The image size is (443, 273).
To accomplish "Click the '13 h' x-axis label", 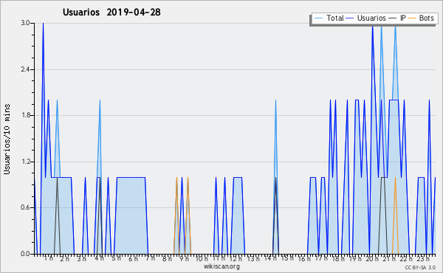I will pos(253,259).
